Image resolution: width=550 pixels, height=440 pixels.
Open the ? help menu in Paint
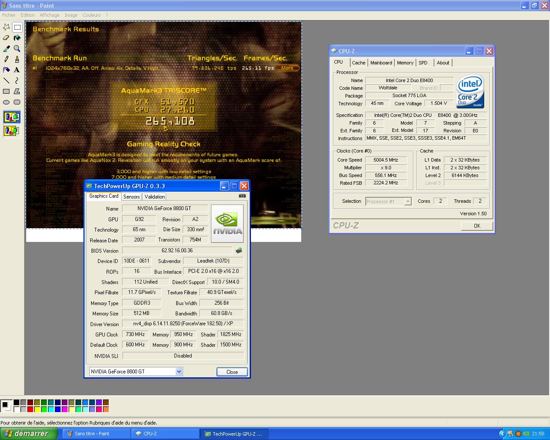click(107, 15)
